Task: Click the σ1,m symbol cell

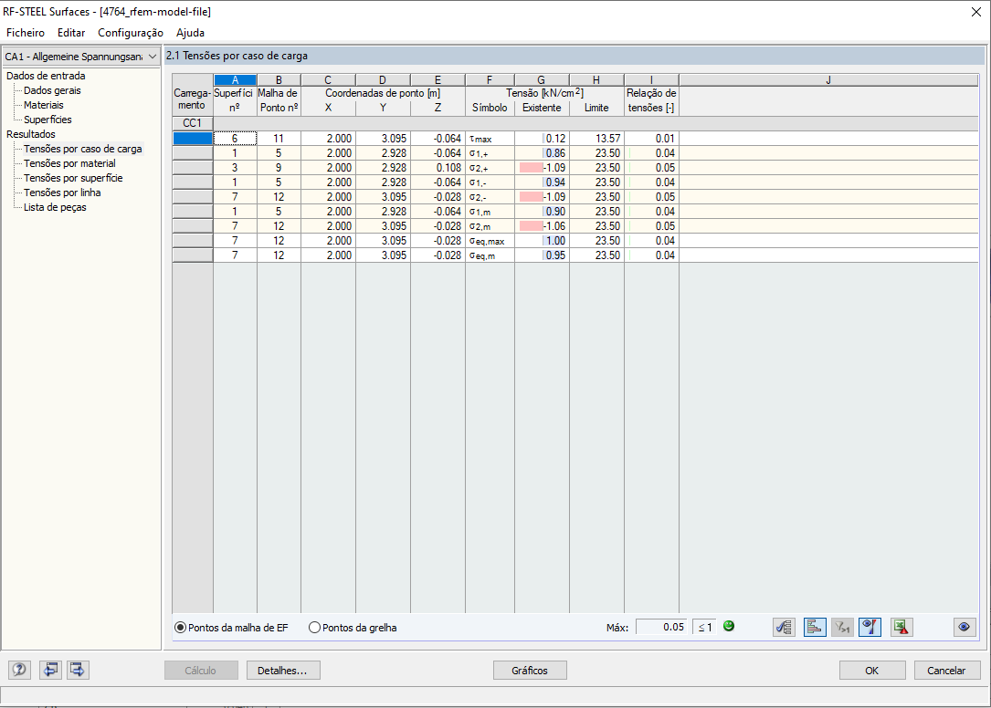Action: coord(490,211)
